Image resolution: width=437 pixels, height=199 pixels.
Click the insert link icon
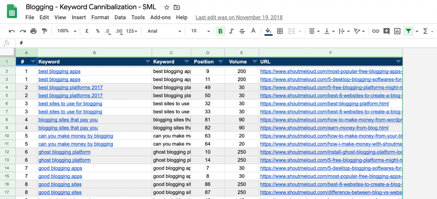[376, 31]
